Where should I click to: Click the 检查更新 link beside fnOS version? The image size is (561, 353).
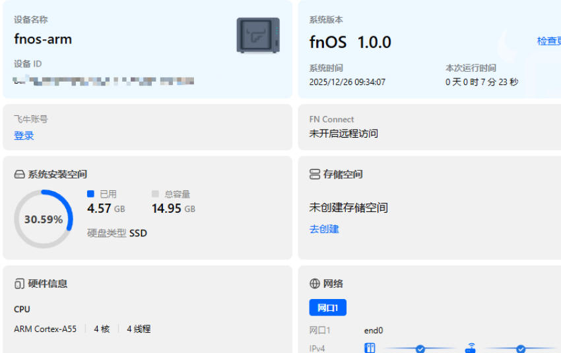549,41
